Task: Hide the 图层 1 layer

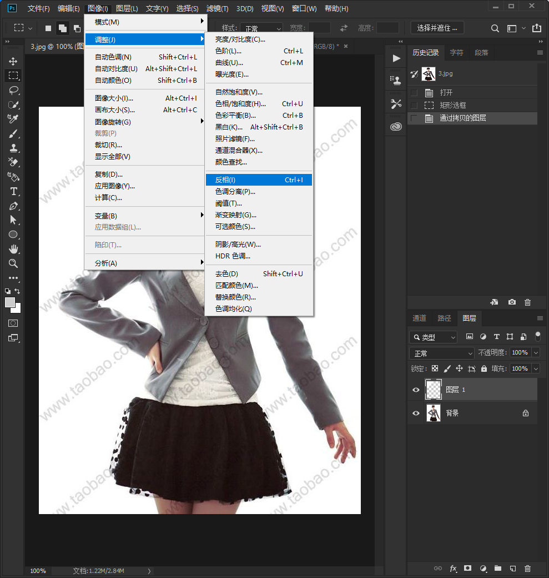Action: point(416,390)
